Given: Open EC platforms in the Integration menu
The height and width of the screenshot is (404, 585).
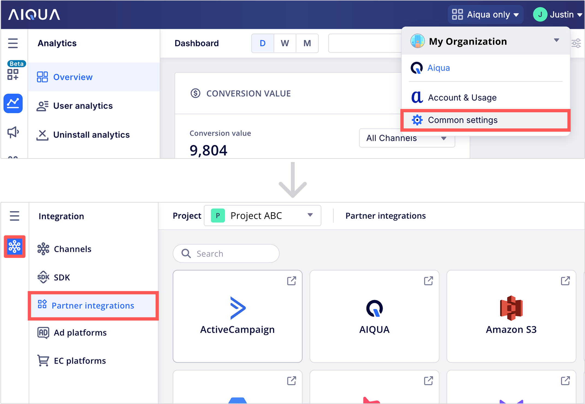Looking at the screenshot, I should pyautogui.click(x=94, y=361).
